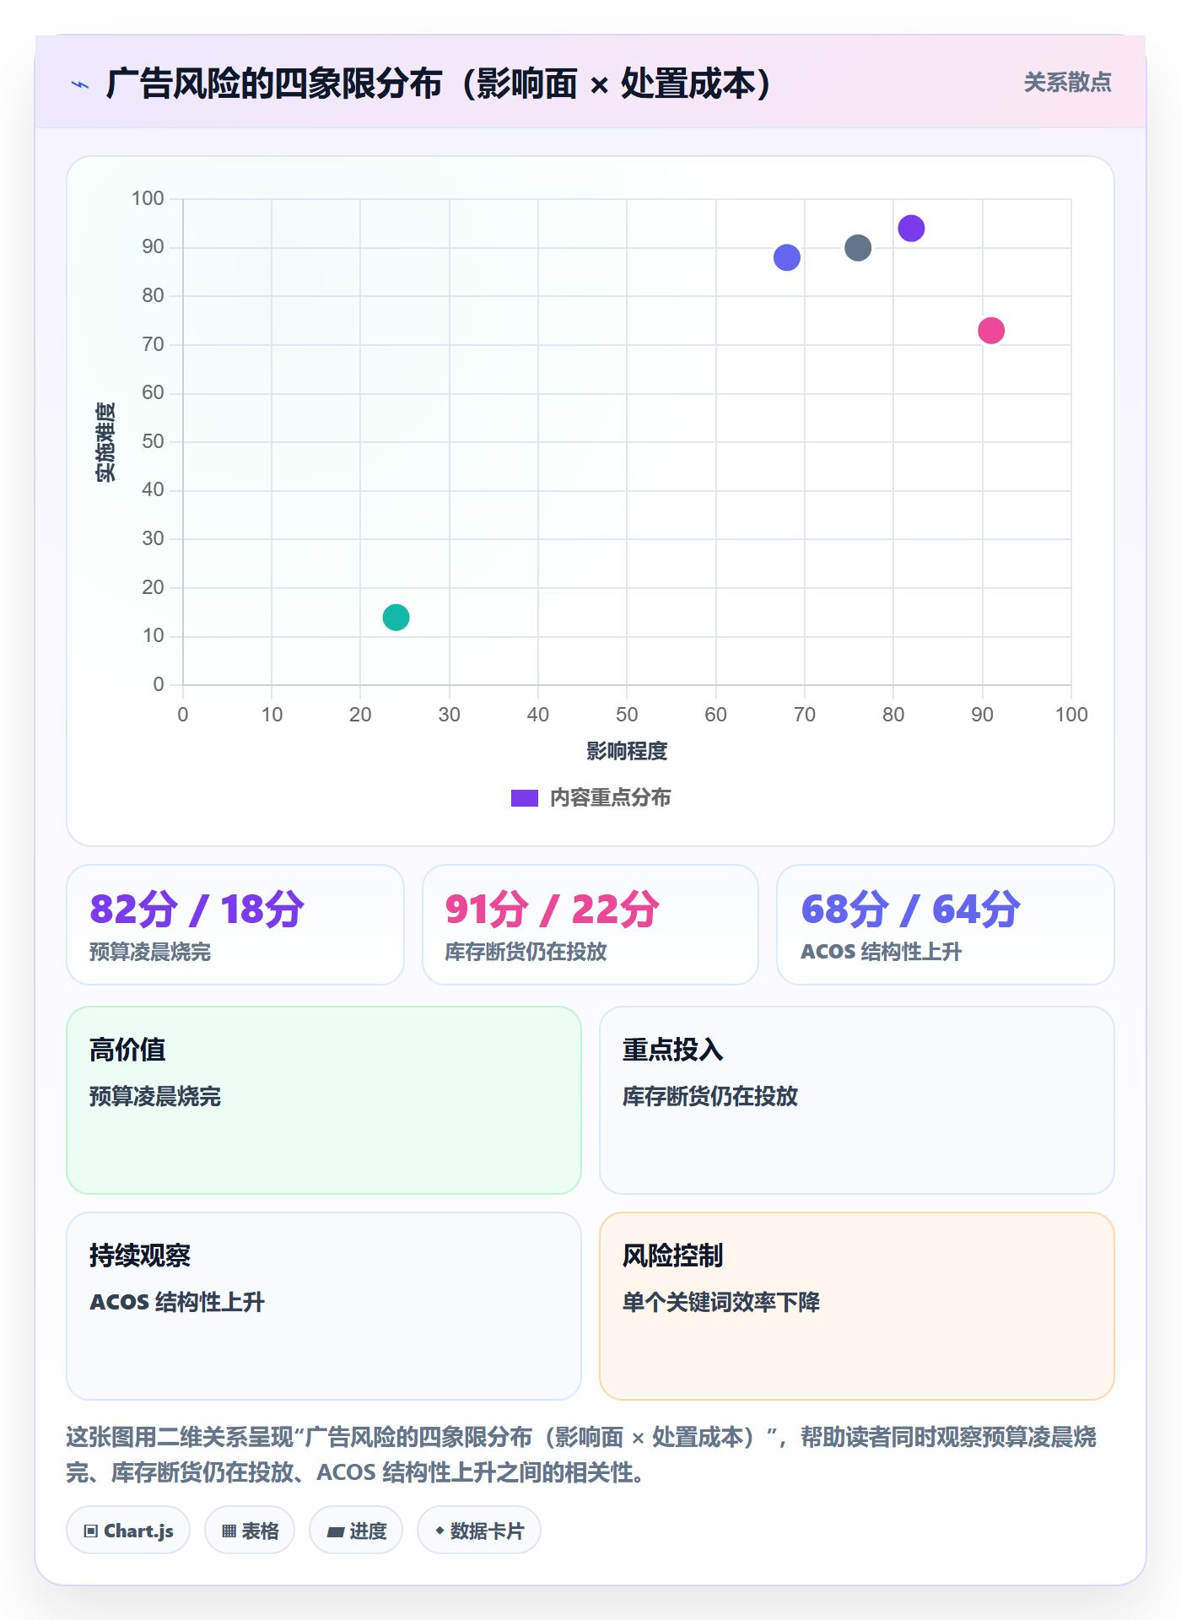The width and height of the screenshot is (1181, 1620).
Task: Click the lightning bolt icon beside the title
Action: tap(80, 84)
